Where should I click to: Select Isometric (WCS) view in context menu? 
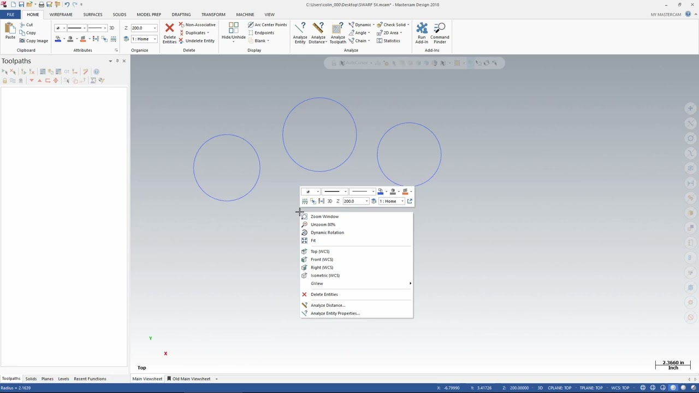point(357,276)
